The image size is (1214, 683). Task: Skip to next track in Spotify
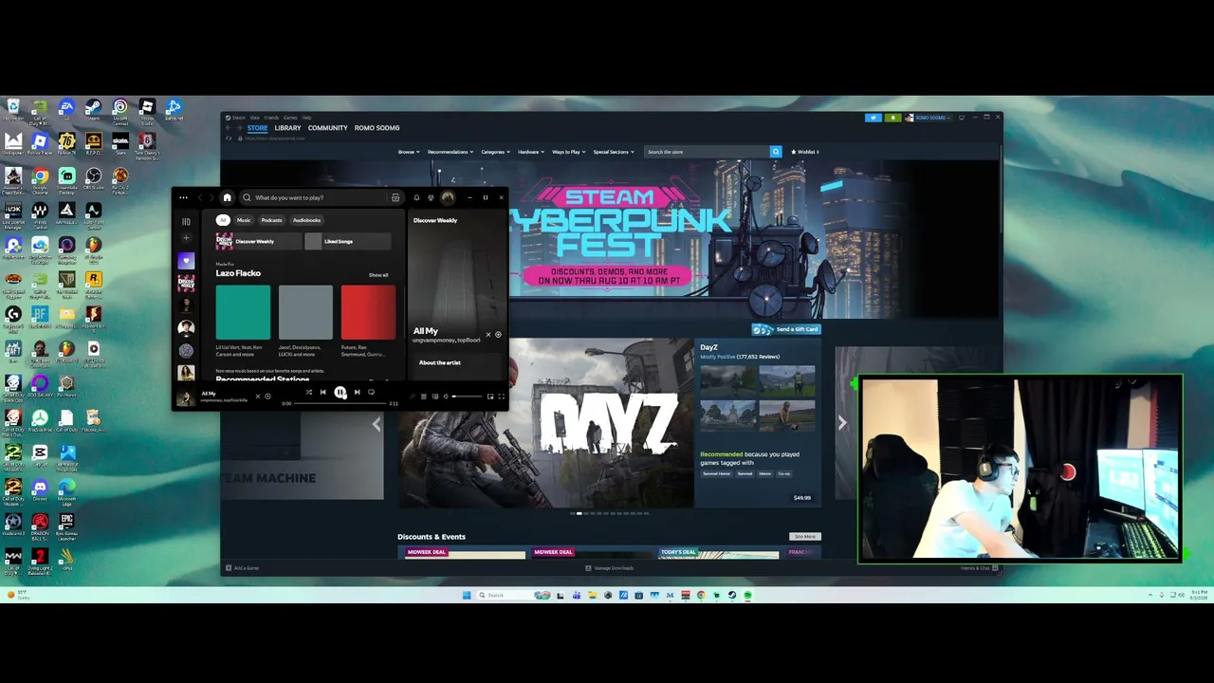pyautogui.click(x=357, y=392)
